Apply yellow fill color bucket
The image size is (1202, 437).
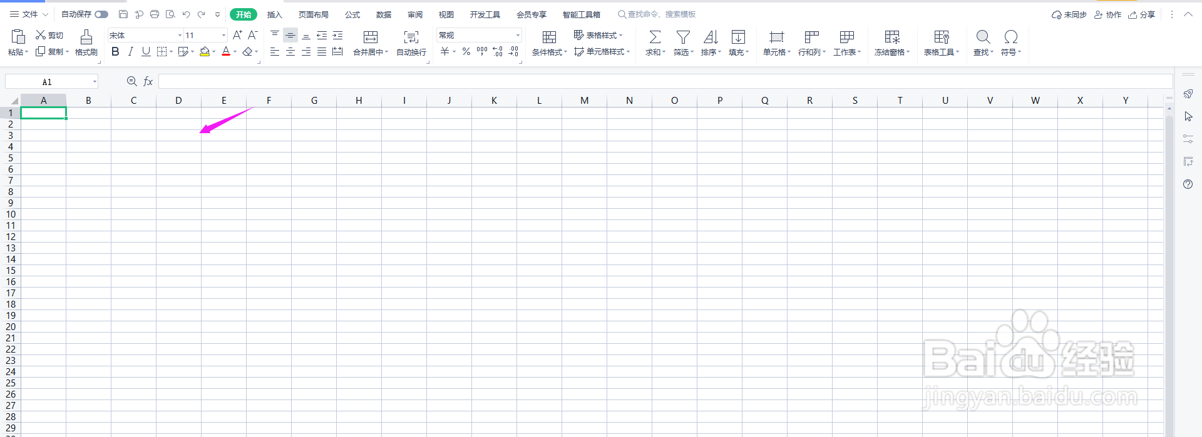(205, 52)
